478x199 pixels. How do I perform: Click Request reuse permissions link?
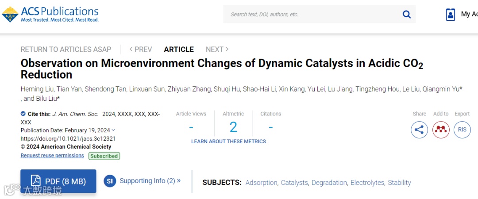coord(52,156)
